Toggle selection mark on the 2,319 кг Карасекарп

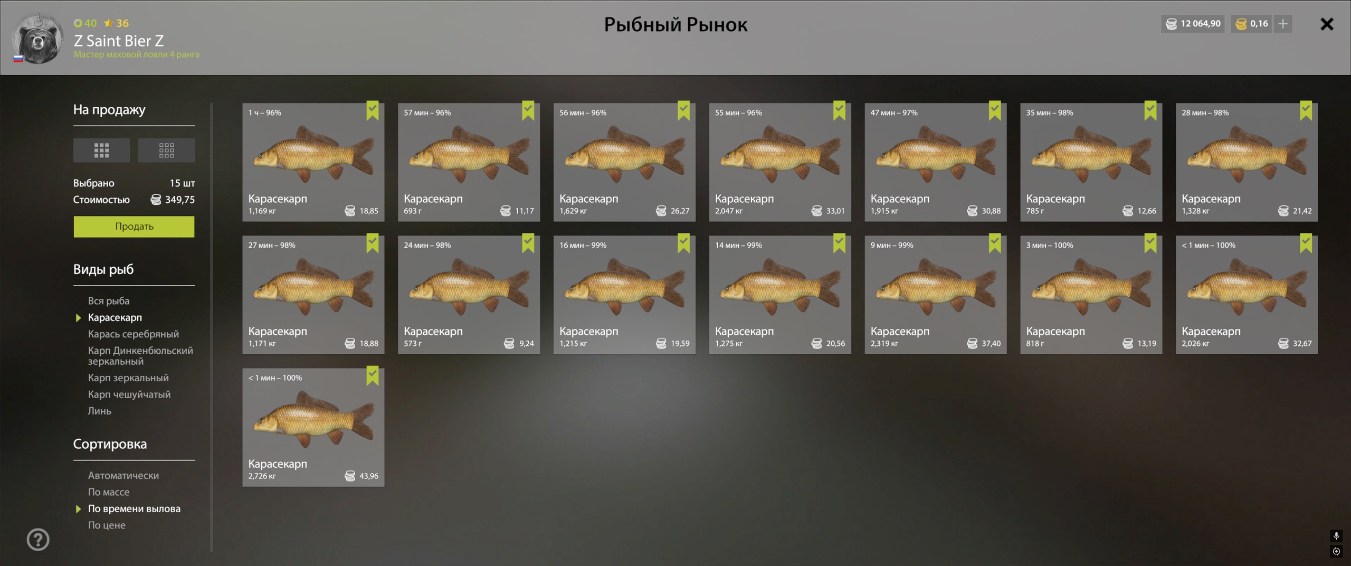(995, 243)
